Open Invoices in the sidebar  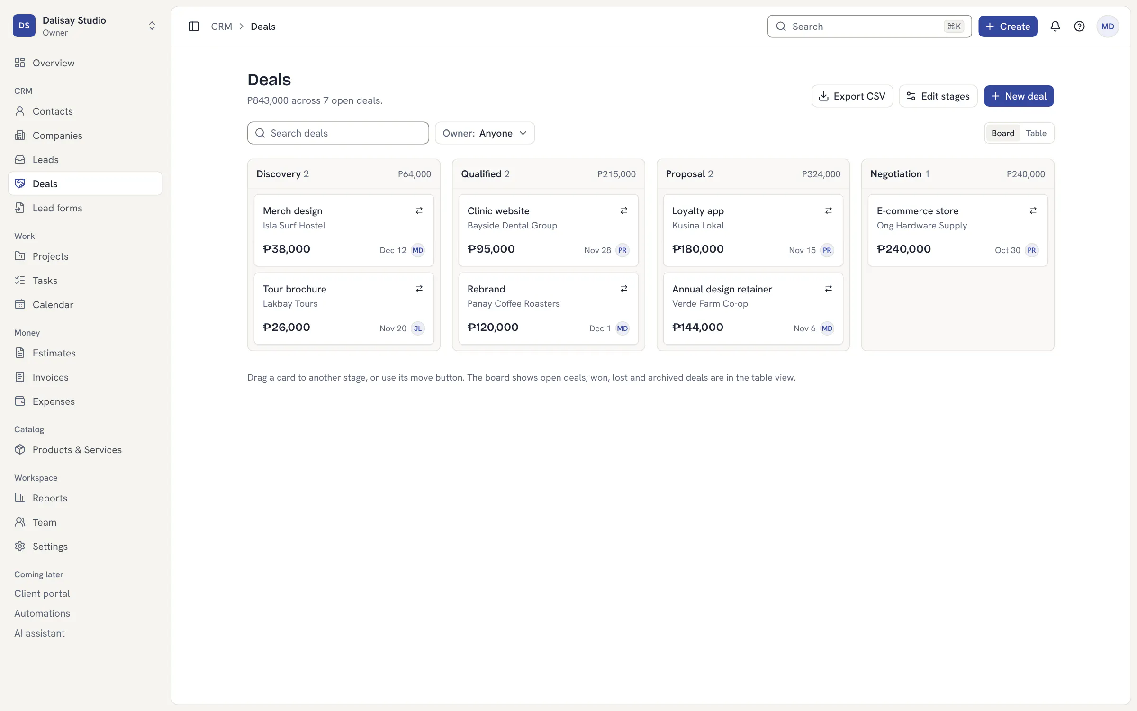point(85,377)
